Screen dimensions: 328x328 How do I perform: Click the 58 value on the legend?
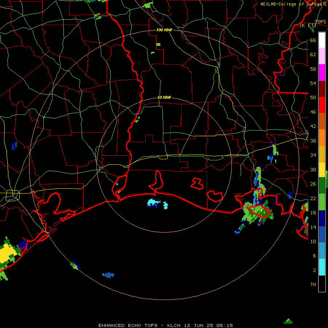(x=313, y=69)
